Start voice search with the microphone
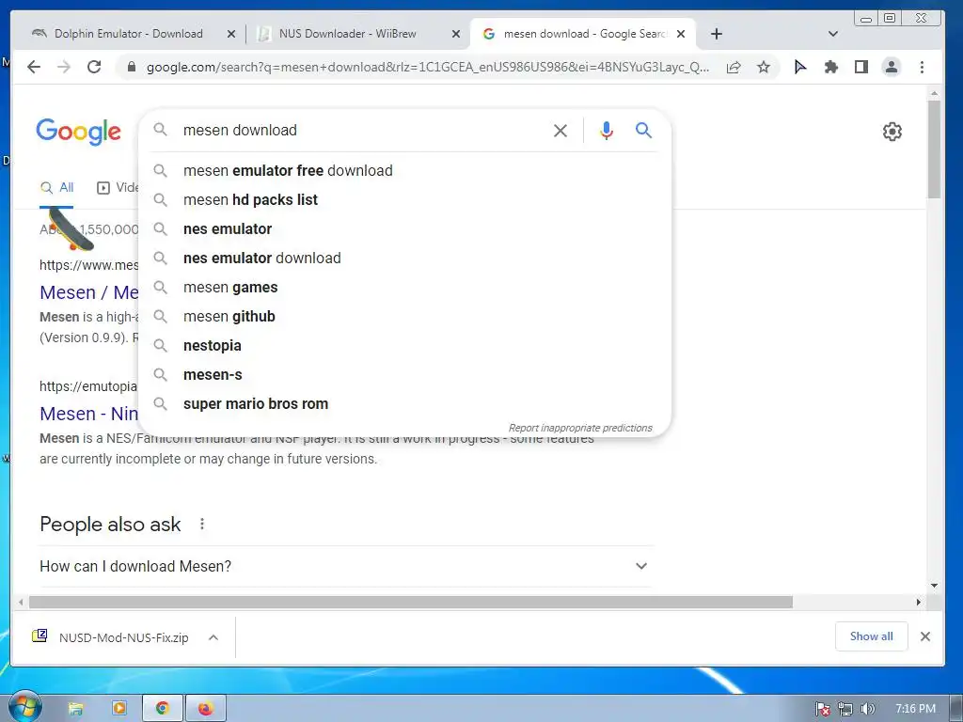This screenshot has width=963, height=722. tap(607, 130)
